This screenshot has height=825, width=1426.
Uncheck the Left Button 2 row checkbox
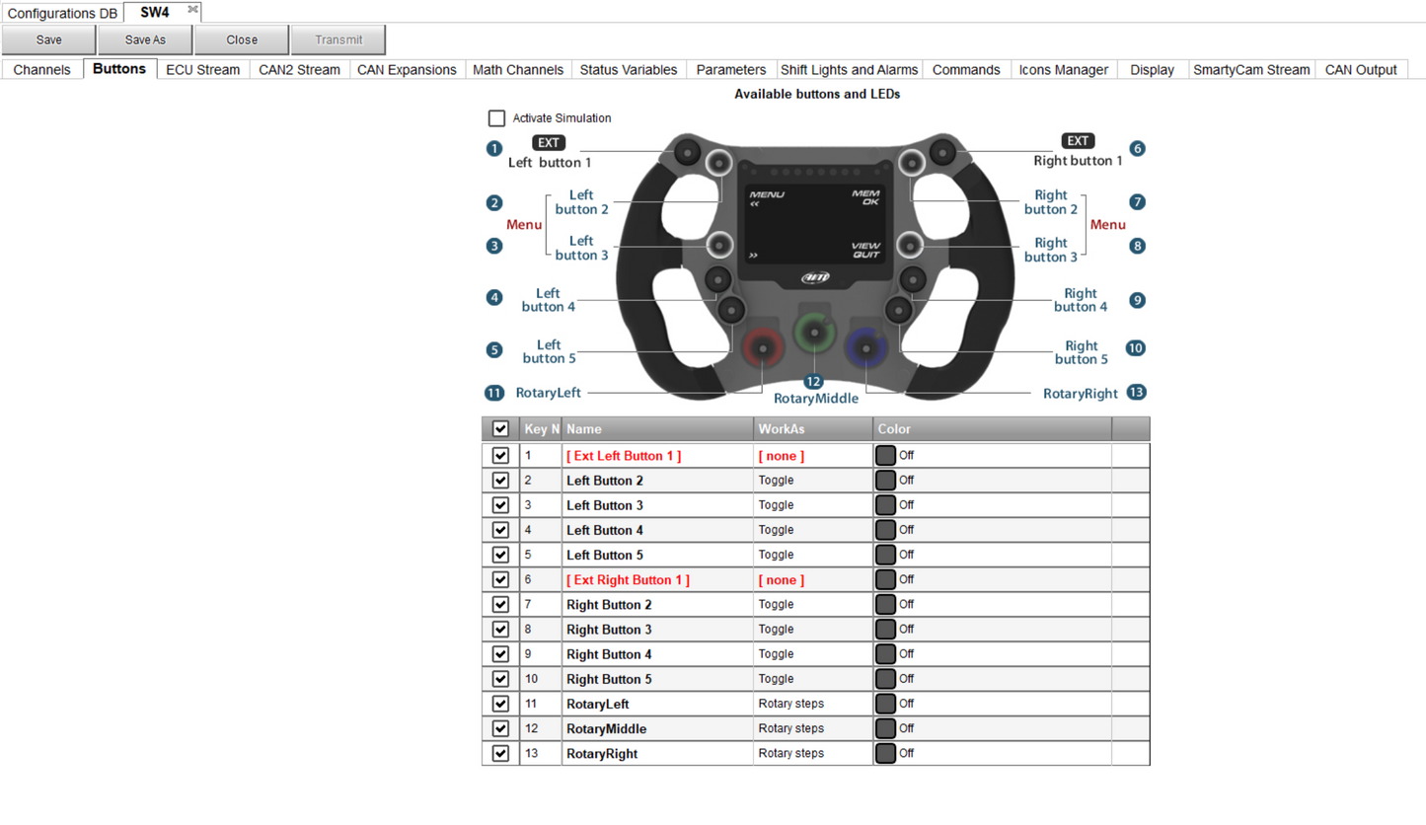[500, 481]
